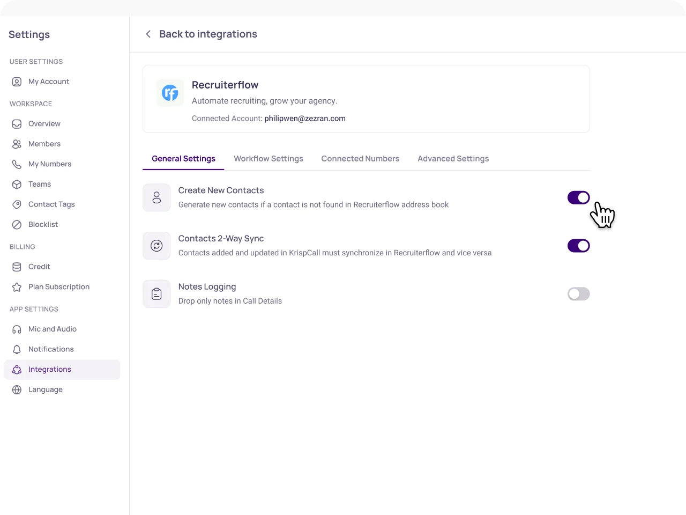Click "Automate recruiting, grow your agency." text

coord(264,101)
